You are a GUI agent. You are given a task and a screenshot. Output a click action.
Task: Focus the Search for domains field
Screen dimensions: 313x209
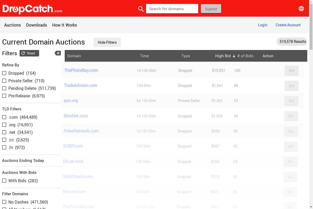[x=172, y=9]
